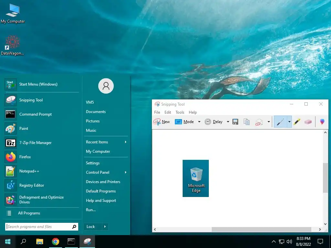Show hidden tray icons chevron
The image size is (331, 248).
click(x=273, y=242)
